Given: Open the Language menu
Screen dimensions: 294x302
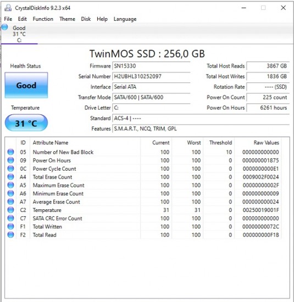Looking at the screenshot, I should (125, 19).
